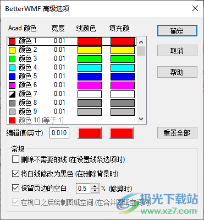This screenshot has height=220, width=204.
Task: Click the magenta icon for 颜色 6
Action: 12,85
